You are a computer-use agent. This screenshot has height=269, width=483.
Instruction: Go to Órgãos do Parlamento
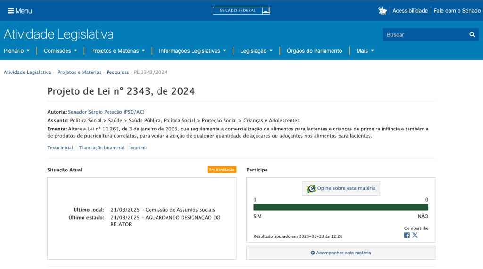314,51
